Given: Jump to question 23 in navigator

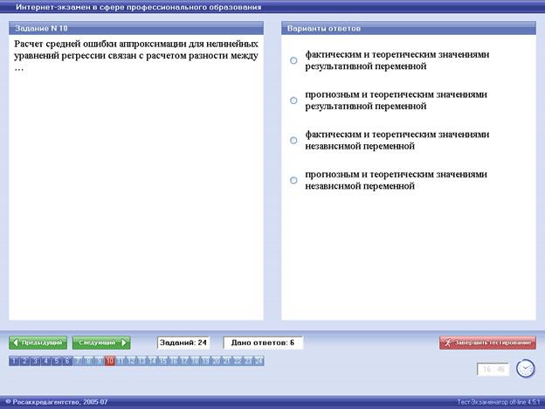Looking at the screenshot, I should click(x=248, y=361).
